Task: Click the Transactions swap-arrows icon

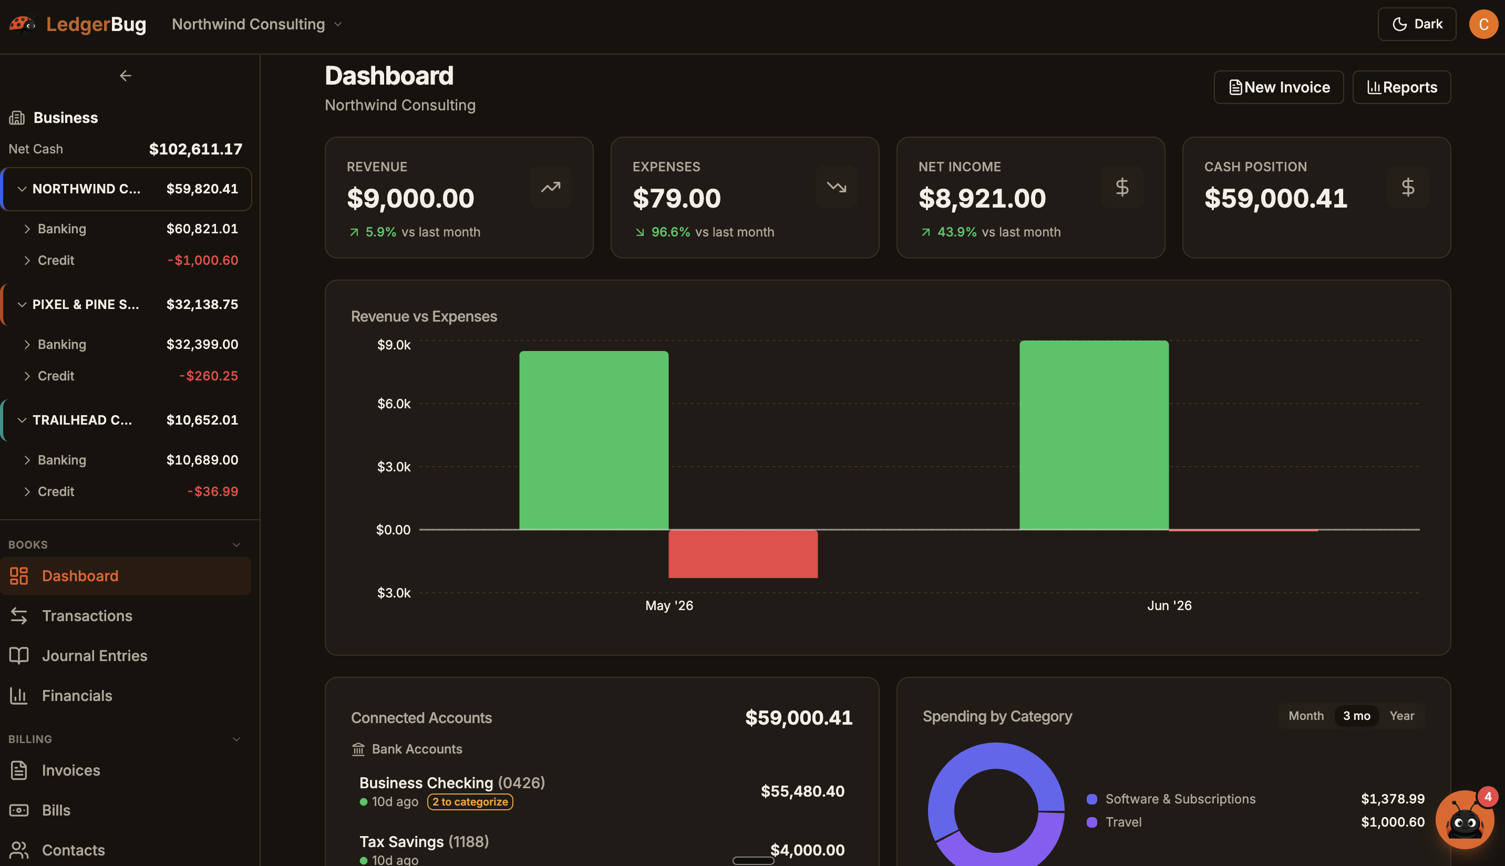Action: pyautogui.click(x=19, y=615)
